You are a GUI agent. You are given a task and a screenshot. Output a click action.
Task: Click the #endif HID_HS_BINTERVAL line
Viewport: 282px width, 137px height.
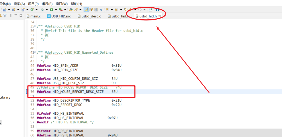tap(66, 122)
